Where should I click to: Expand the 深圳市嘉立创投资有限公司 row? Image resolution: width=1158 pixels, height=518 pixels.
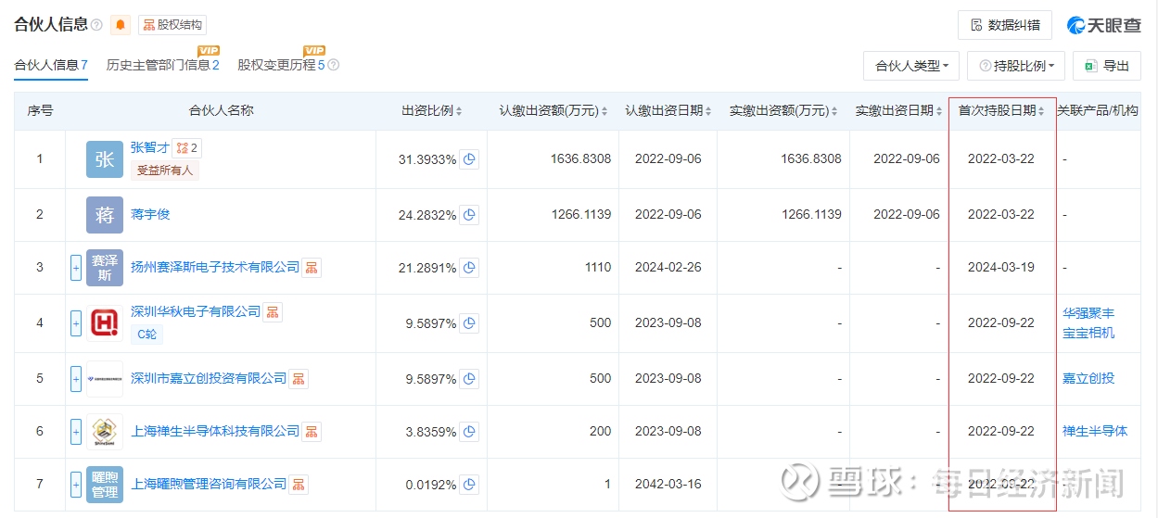point(76,379)
